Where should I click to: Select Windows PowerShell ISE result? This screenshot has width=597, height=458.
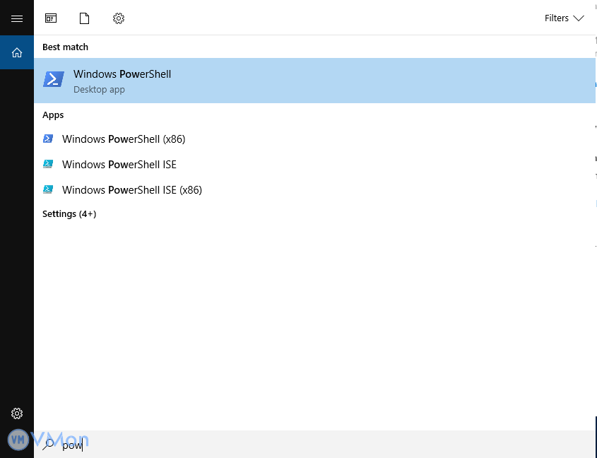[119, 165]
